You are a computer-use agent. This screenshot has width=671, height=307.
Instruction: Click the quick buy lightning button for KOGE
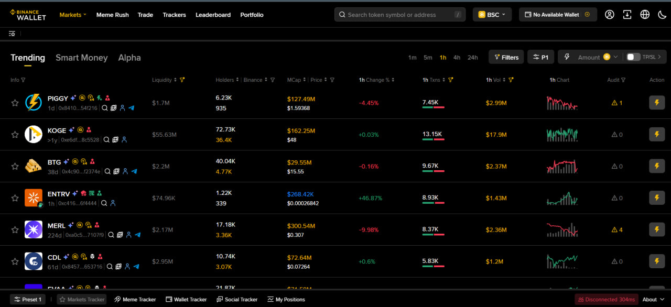657,135
